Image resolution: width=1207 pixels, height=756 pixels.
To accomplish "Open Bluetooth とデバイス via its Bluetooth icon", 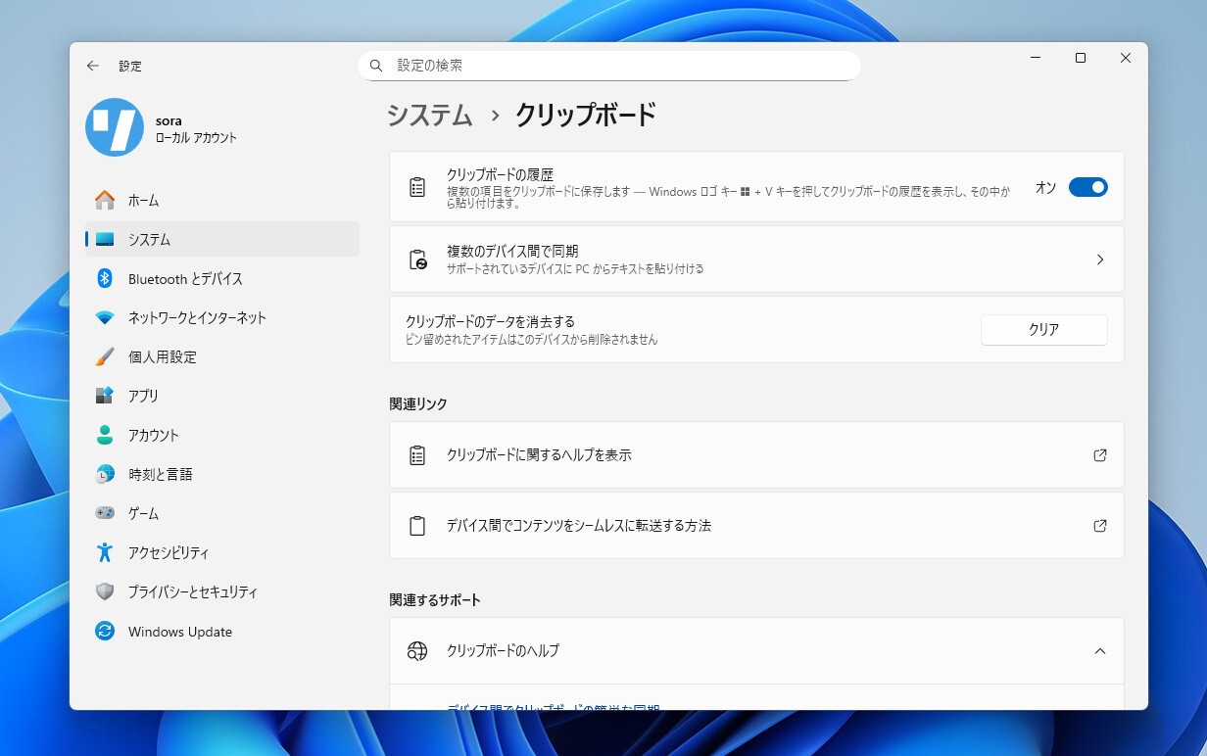I will (105, 279).
